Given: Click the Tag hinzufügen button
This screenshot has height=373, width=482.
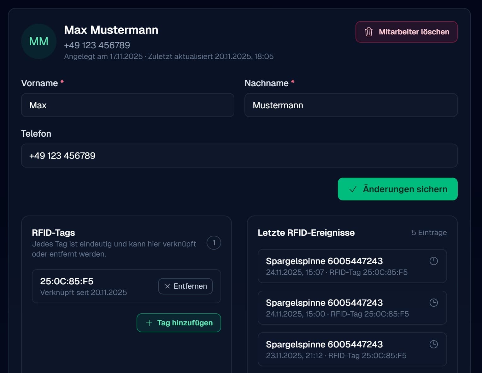Looking at the screenshot, I should (x=179, y=323).
